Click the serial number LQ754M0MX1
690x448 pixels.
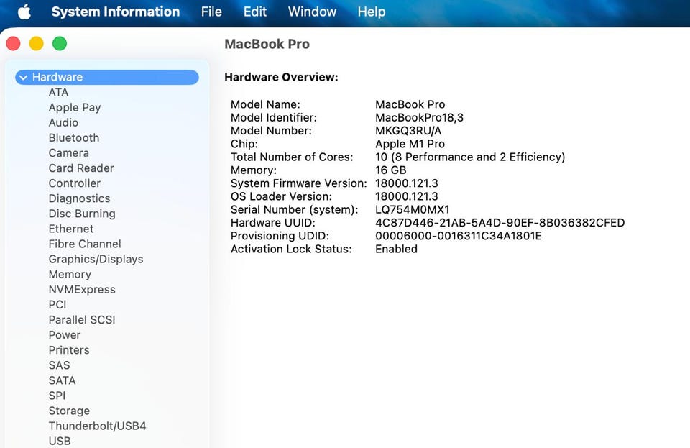click(x=413, y=209)
